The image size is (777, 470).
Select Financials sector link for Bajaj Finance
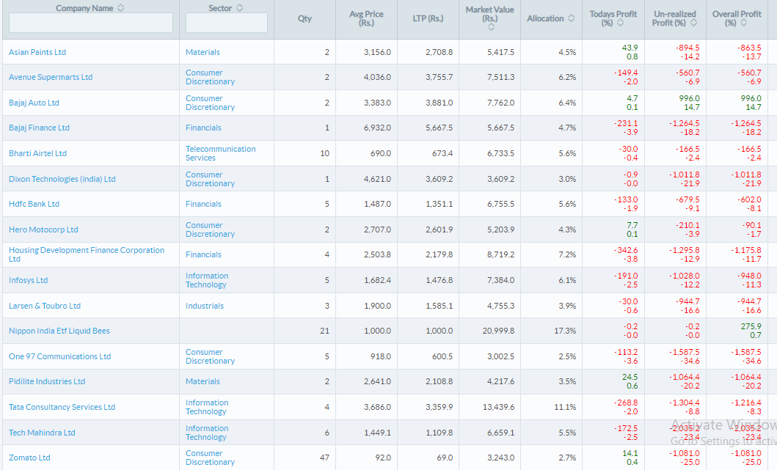click(x=203, y=128)
